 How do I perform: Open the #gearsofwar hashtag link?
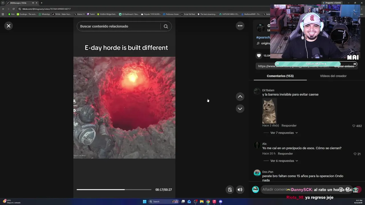coord(263,37)
